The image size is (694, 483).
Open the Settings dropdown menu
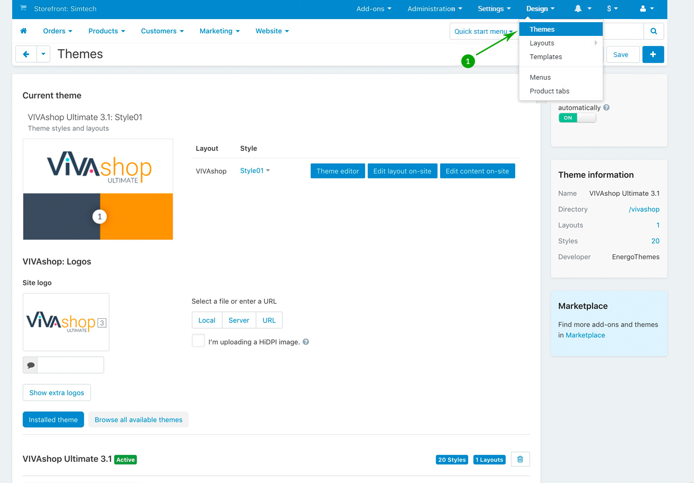tap(495, 8)
